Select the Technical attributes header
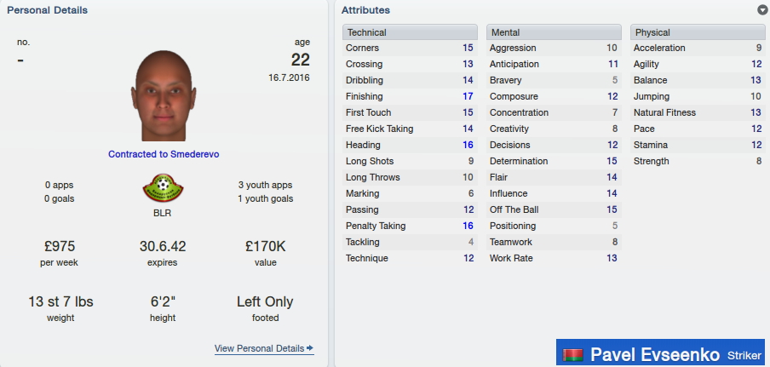770x367 pixels. (410, 32)
